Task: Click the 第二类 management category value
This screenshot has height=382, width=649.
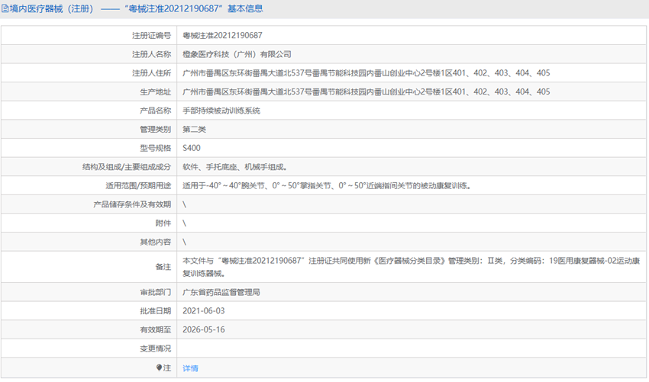Action: pos(194,130)
